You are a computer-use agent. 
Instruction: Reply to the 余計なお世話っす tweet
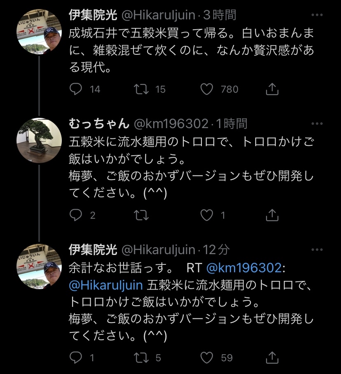[x=76, y=357]
